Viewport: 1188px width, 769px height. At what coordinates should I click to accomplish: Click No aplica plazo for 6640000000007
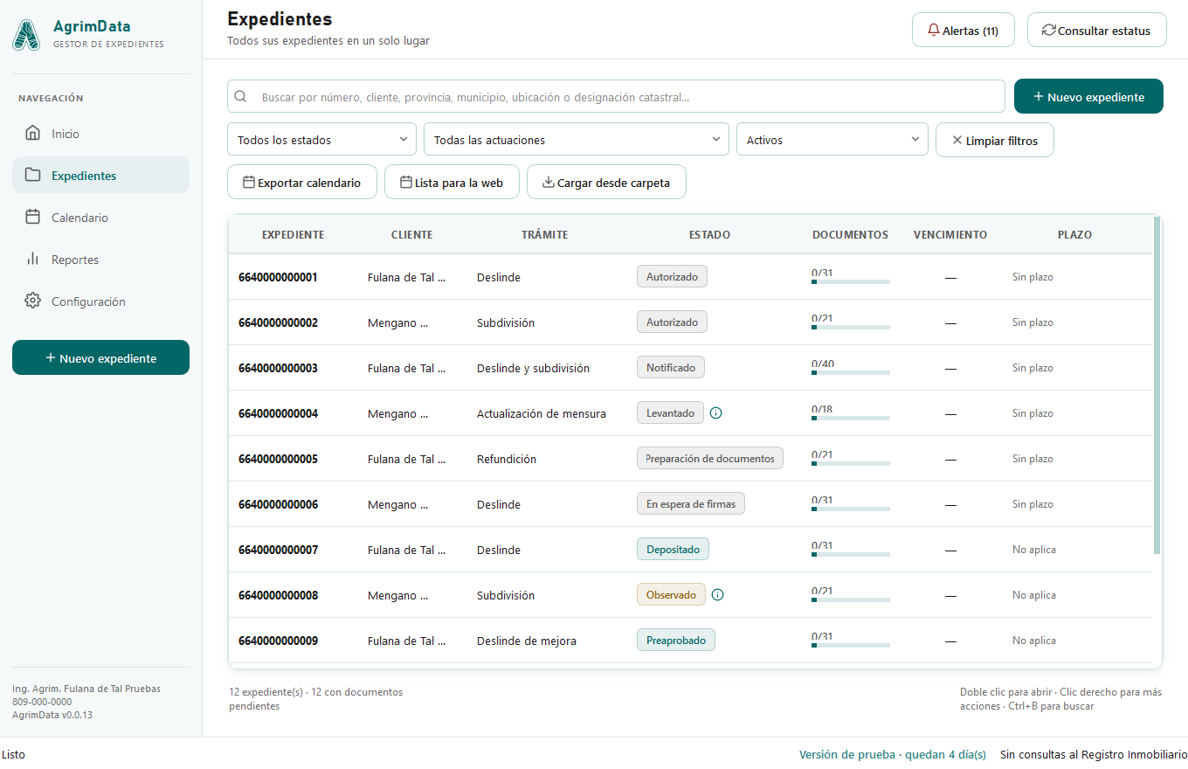pyautogui.click(x=1034, y=550)
